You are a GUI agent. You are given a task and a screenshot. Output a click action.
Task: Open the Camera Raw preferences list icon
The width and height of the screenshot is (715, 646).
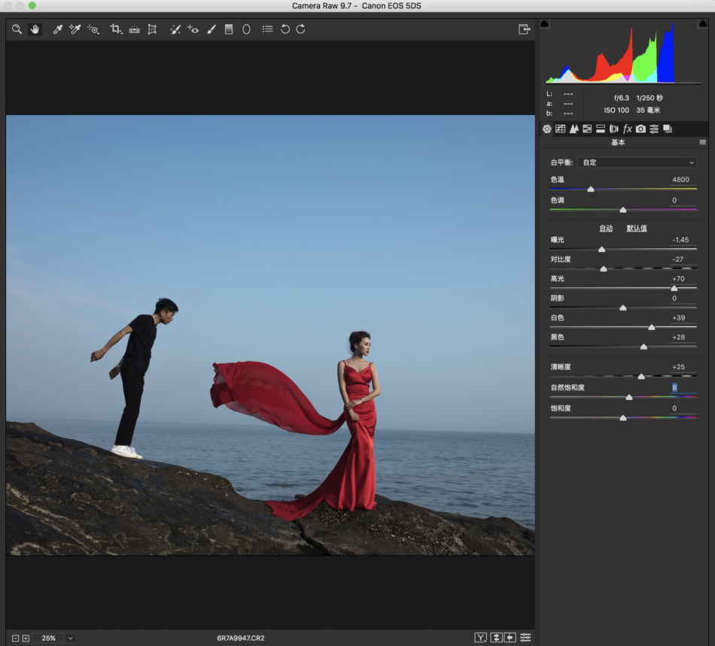click(268, 29)
